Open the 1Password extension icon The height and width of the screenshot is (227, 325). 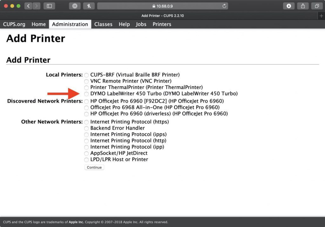point(75,6)
